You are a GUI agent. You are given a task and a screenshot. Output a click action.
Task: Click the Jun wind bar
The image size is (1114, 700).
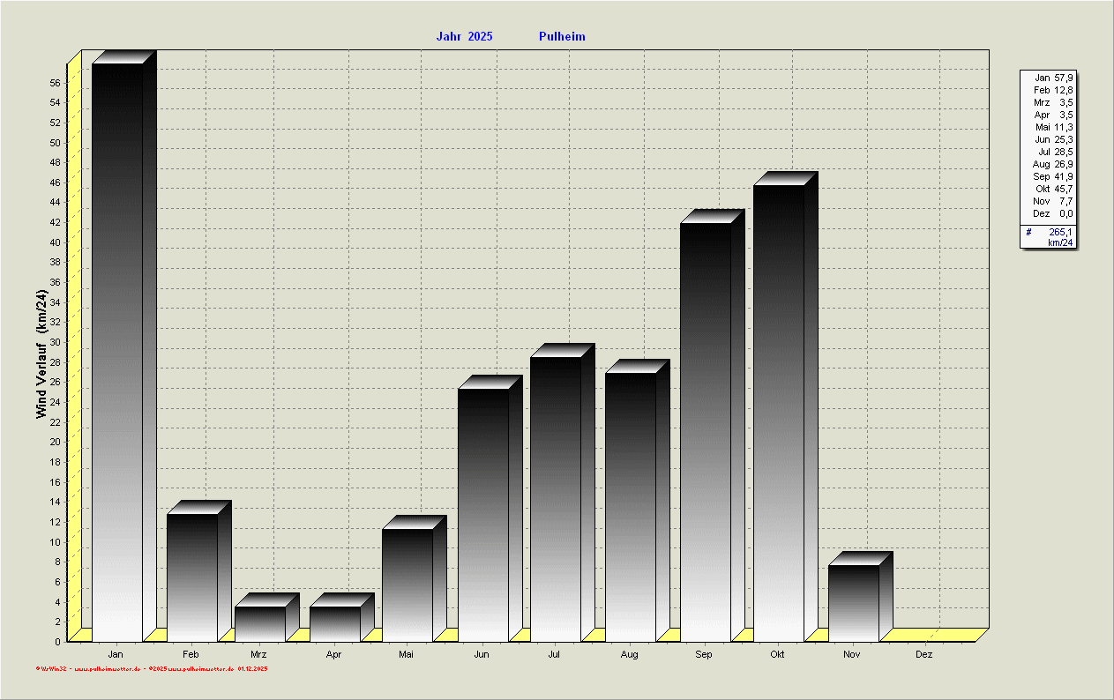pyautogui.click(x=483, y=515)
